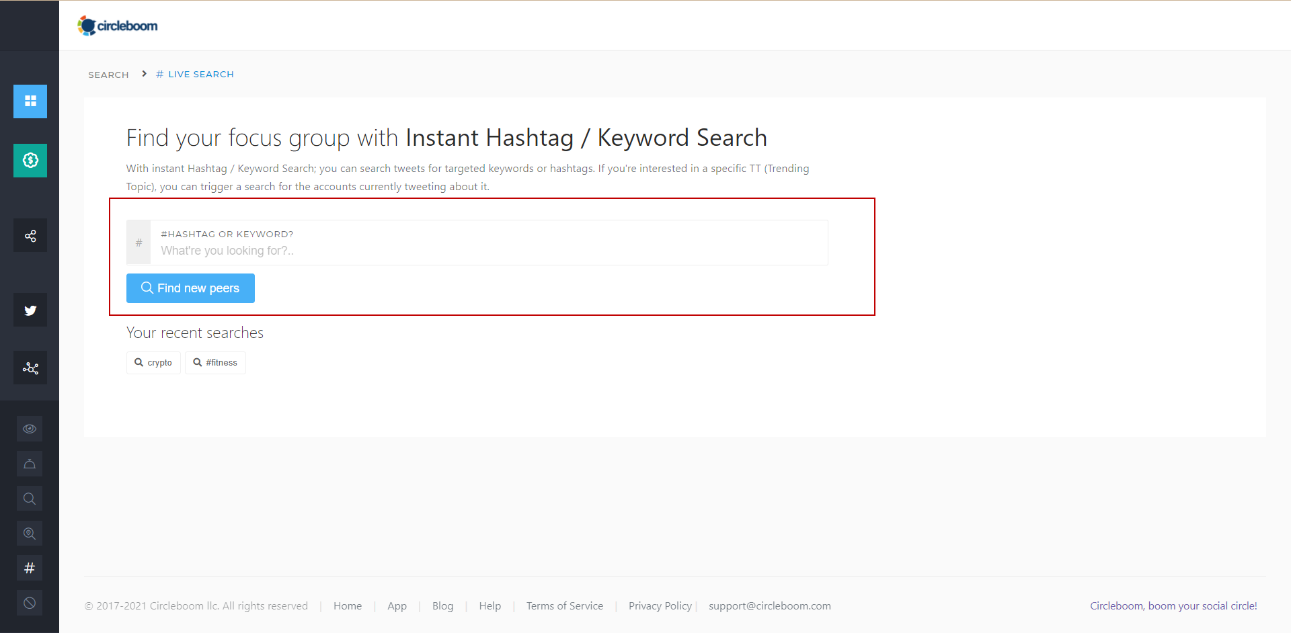
Task: Select the magnifier search icon in sidebar
Action: (x=29, y=498)
